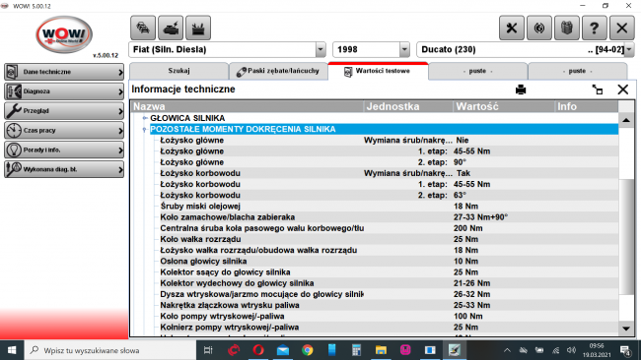Show hidden system tray icons
This screenshot has width=641, height=360.
(x=507, y=350)
